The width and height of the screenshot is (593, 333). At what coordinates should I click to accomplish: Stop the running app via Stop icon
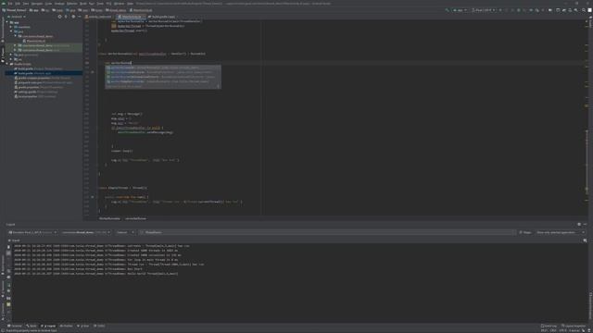tap(543, 10)
